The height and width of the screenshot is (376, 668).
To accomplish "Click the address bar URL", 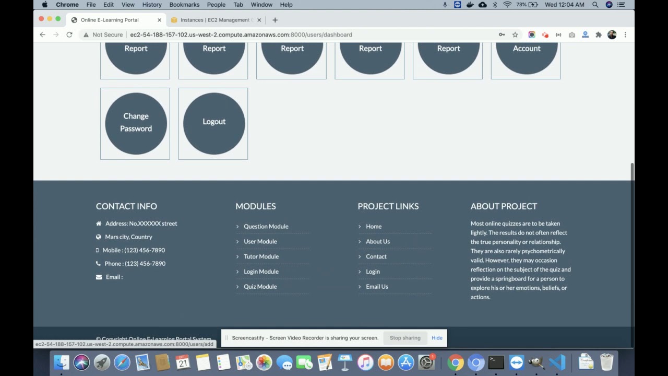I will 241,34.
